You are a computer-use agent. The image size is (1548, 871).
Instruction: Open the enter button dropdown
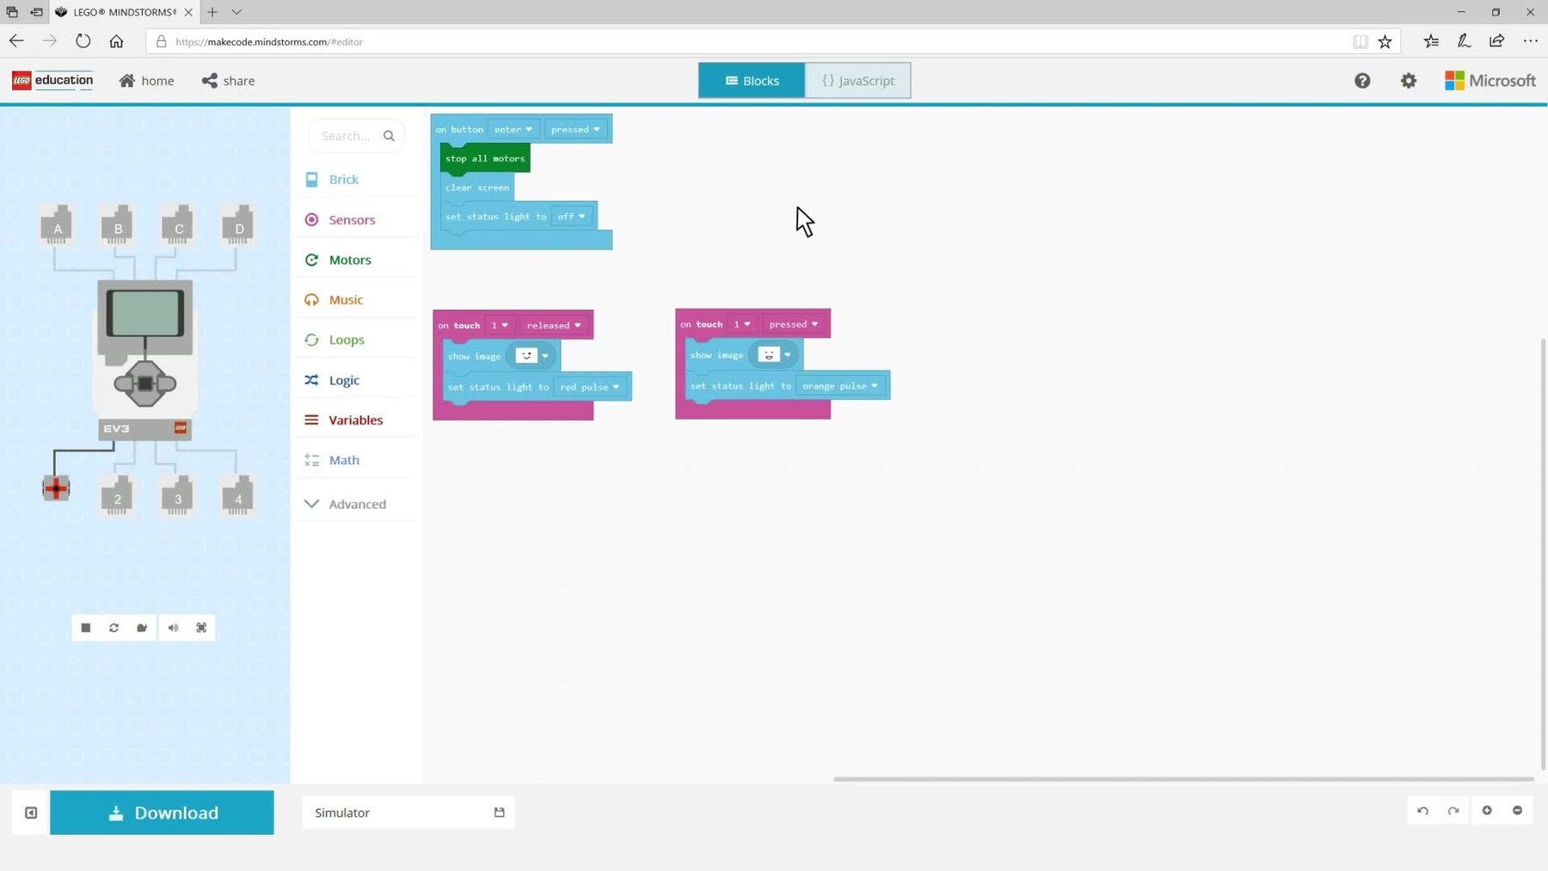(513, 130)
